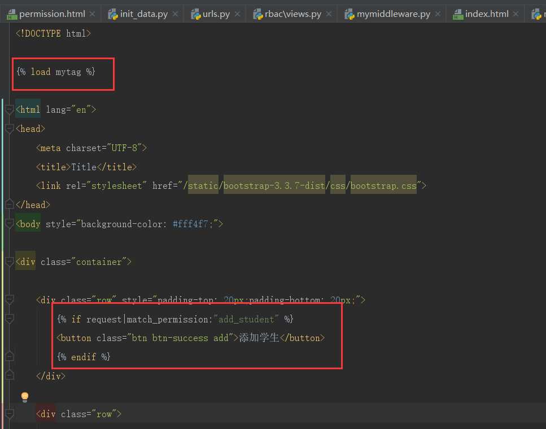Screen dimensions: 546x429
Task: Click the 'static' path segment
Action: tap(203, 185)
